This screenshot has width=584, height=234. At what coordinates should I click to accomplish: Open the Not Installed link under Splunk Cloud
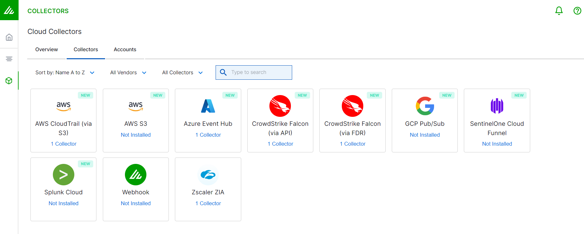point(63,204)
